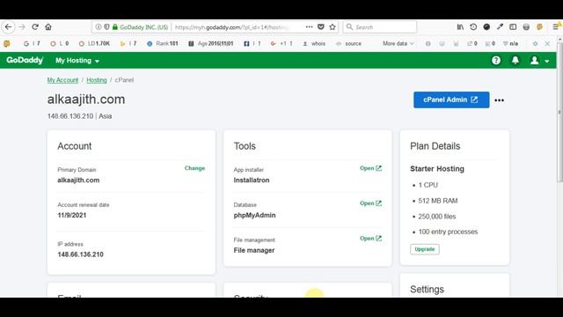Click the page vertical scrollbar
The image size is (563, 317).
point(559,113)
